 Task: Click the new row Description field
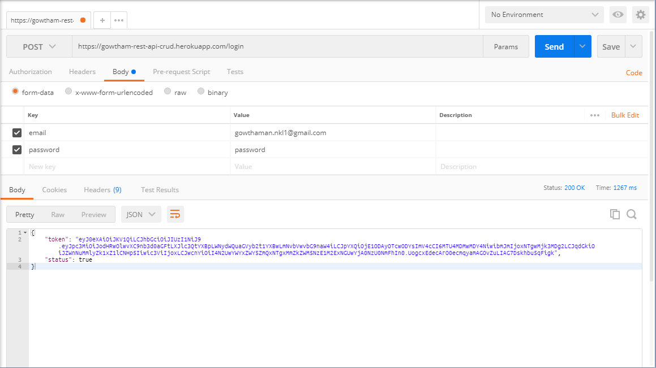pos(541,167)
